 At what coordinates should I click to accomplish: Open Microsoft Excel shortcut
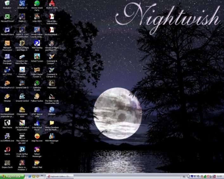coord(7,16)
